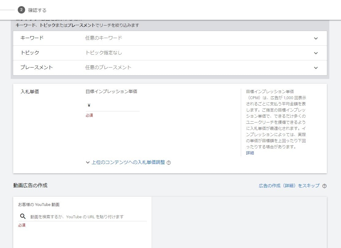Click the step 2 circle icon
The width and height of the screenshot is (341, 248).
pyautogui.click(x=21, y=10)
